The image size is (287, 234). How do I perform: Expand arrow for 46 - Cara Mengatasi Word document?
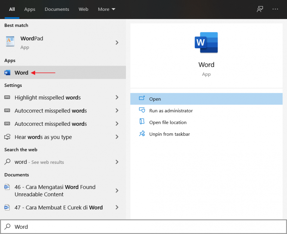point(117,191)
